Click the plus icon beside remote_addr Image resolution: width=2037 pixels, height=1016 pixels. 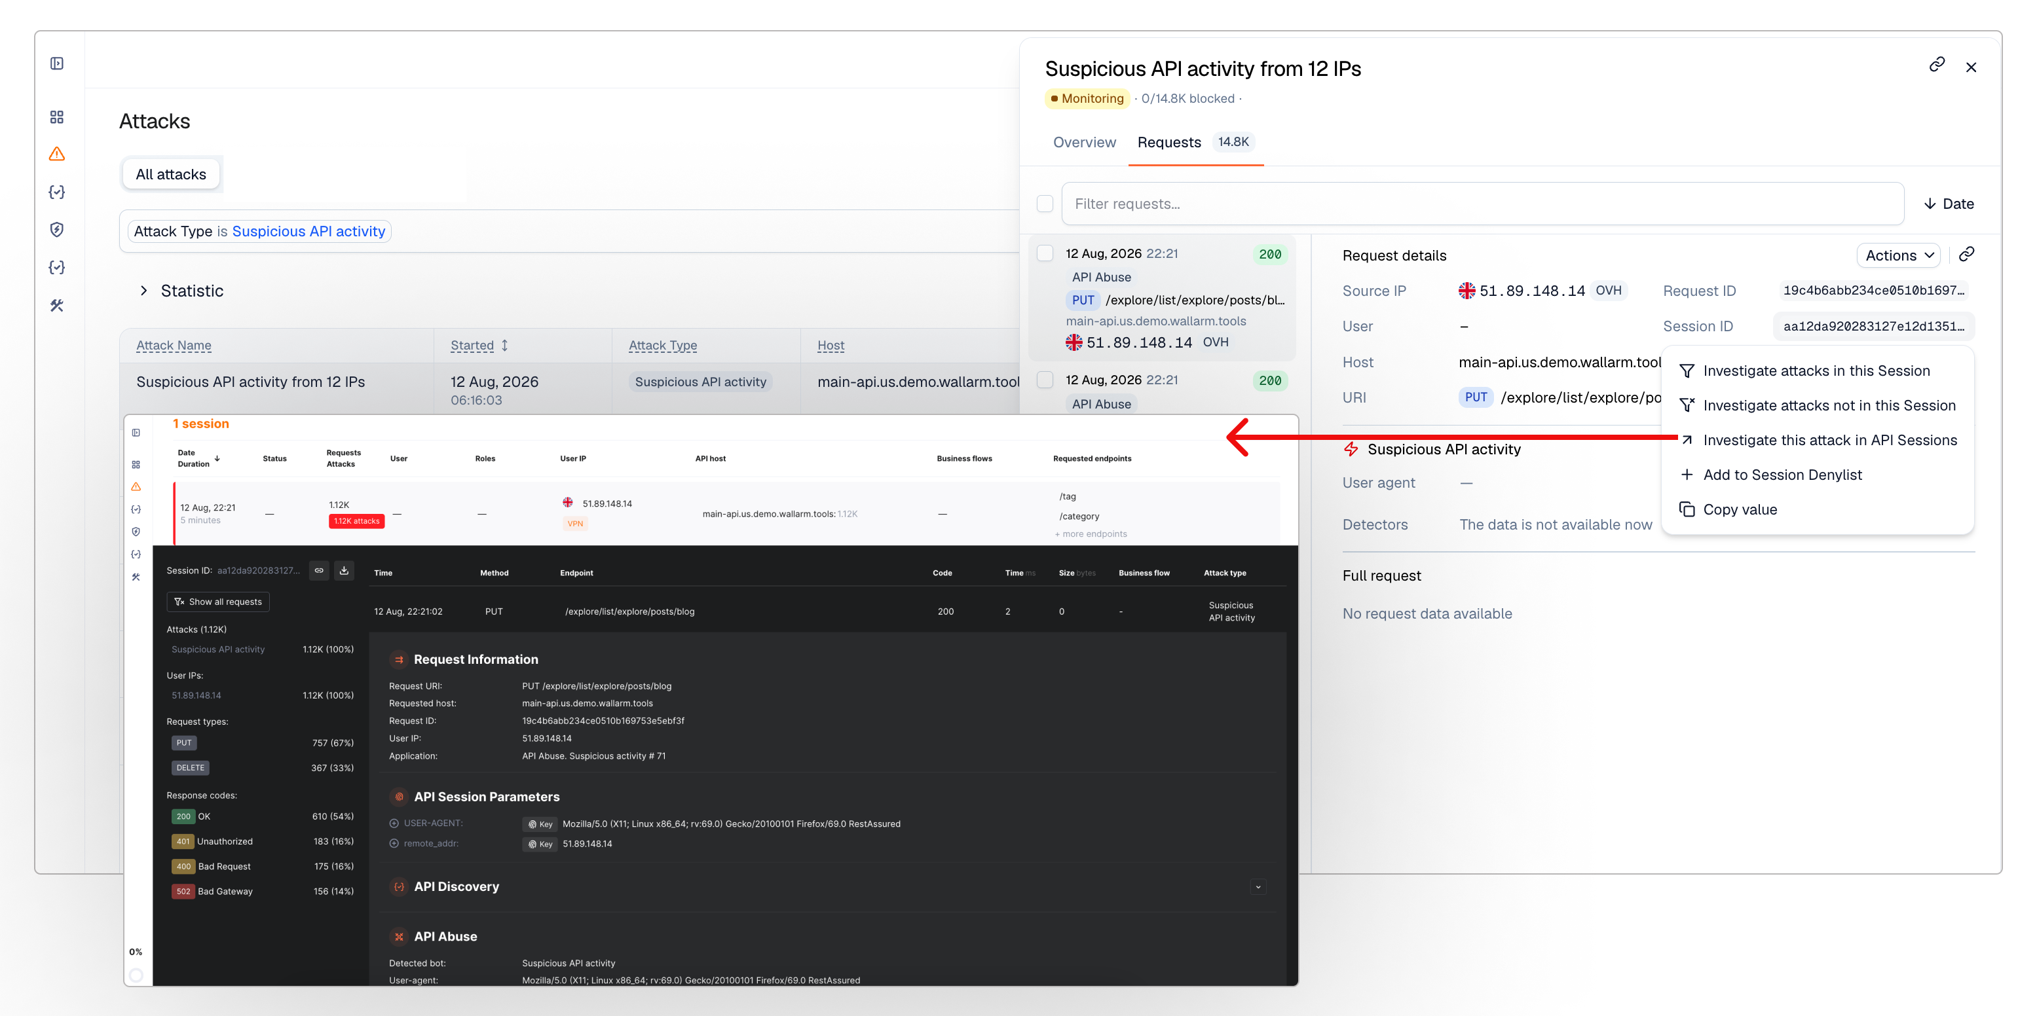pos(394,844)
